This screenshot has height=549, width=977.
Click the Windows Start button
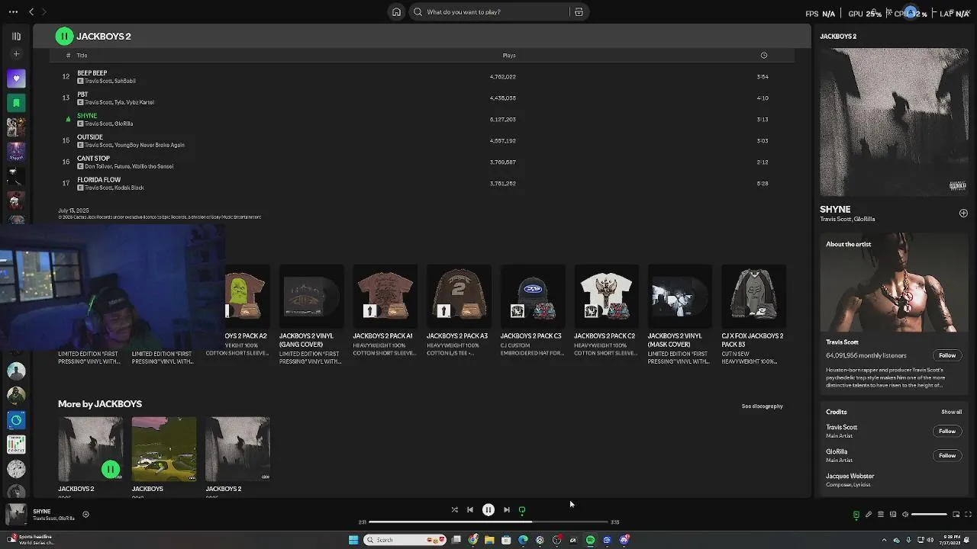pyautogui.click(x=353, y=540)
